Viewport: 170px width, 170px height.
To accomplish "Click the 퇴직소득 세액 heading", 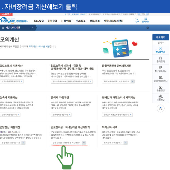I will point(109,127).
